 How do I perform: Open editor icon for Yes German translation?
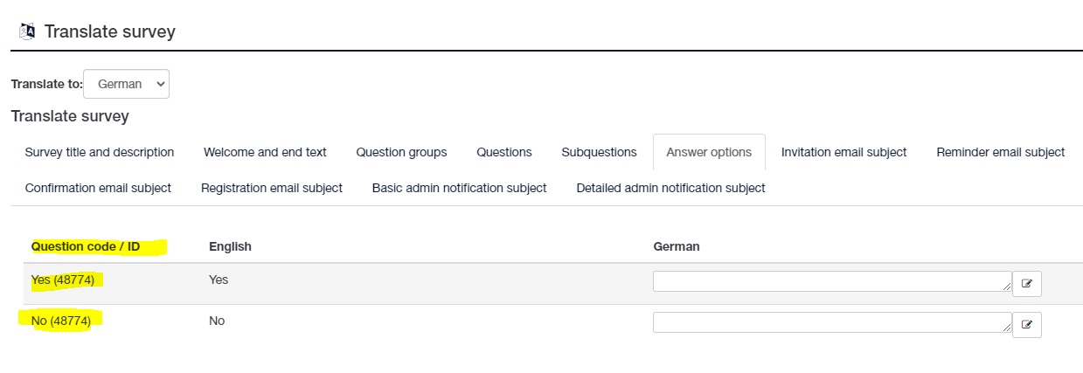click(x=1027, y=283)
